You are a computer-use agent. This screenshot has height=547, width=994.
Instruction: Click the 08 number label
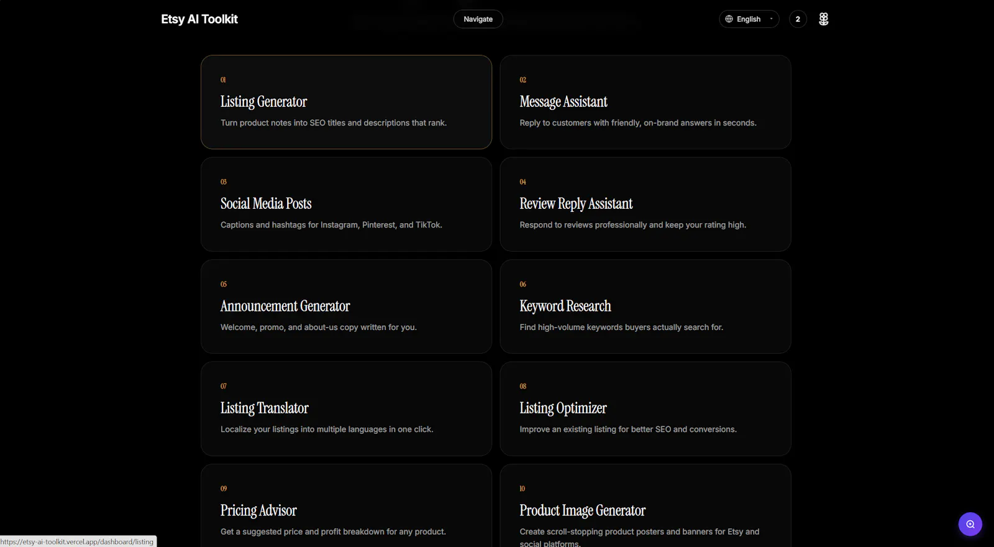pyautogui.click(x=523, y=387)
